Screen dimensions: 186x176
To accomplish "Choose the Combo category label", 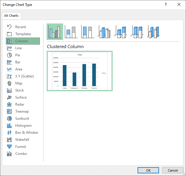I will (x=21, y=154).
